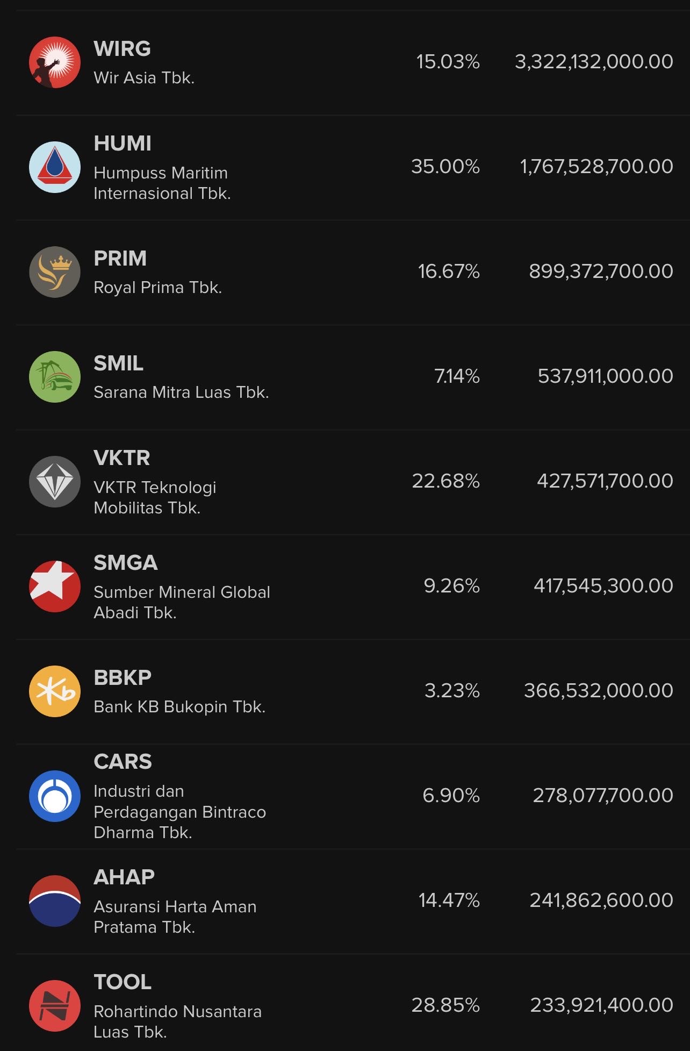Tap the HUMI blue droplet logo
This screenshot has height=1051, width=690.
click(x=55, y=167)
